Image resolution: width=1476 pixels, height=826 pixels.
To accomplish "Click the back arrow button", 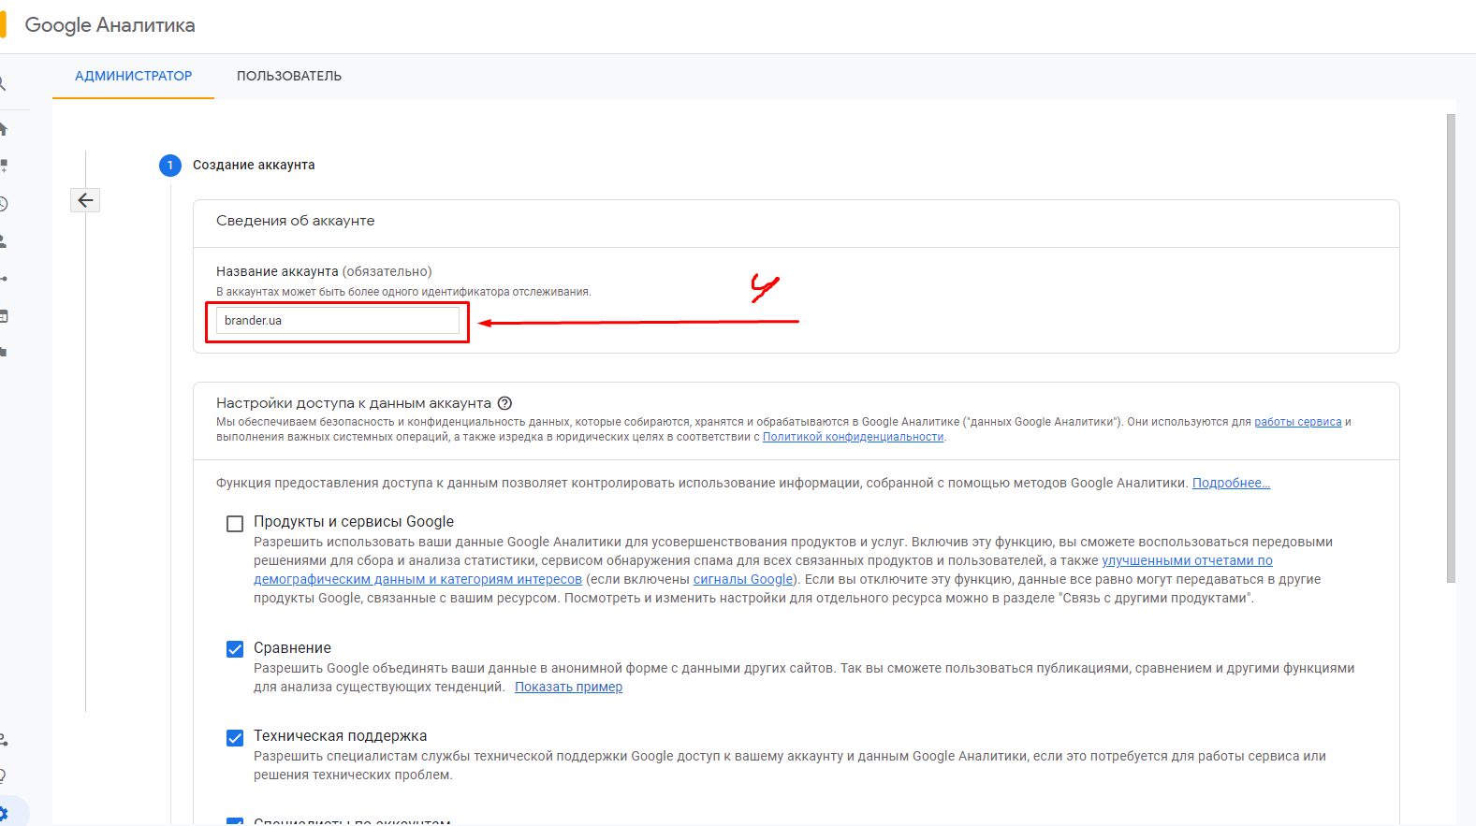I will 85,200.
